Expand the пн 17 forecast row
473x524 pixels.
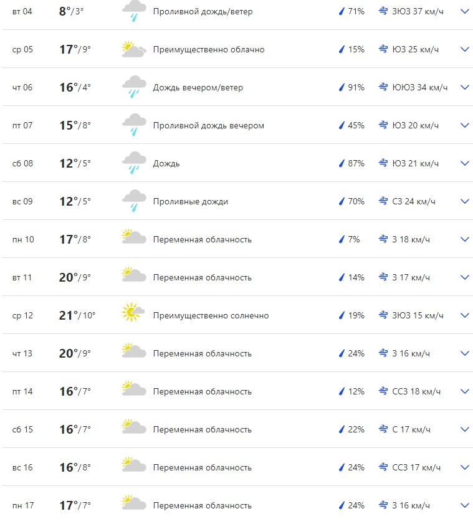(464, 505)
